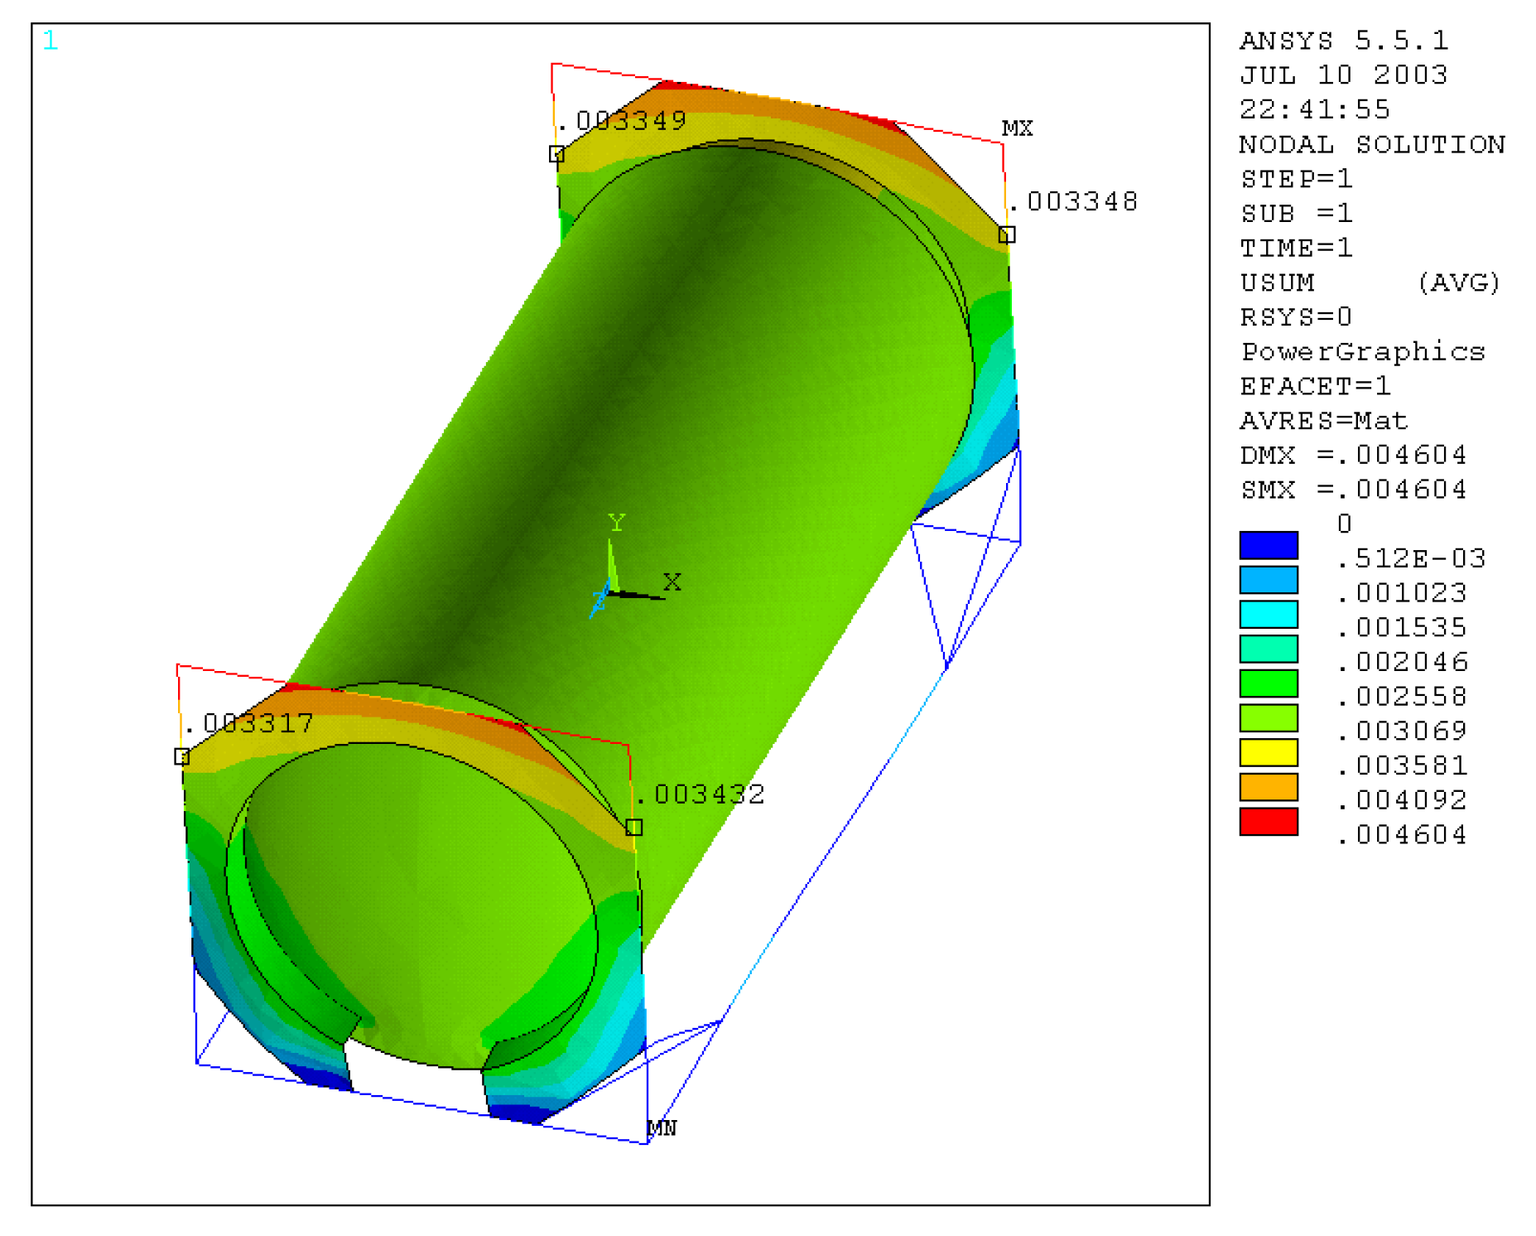Click the .004604 legend maximum value
1536x1236 pixels.
[1401, 834]
